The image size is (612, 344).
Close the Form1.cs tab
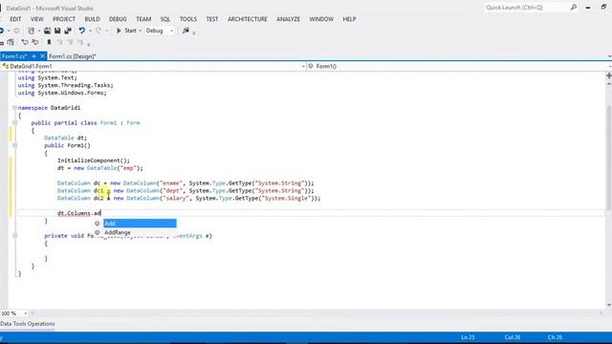pos(42,56)
